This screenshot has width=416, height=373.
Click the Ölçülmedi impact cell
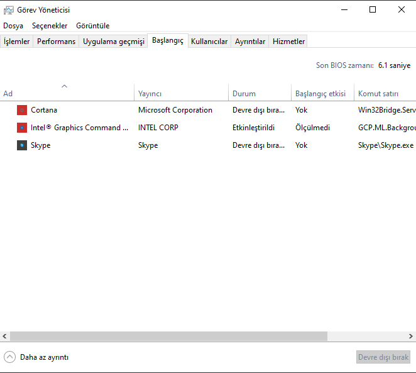pyautogui.click(x=312, y=128)
